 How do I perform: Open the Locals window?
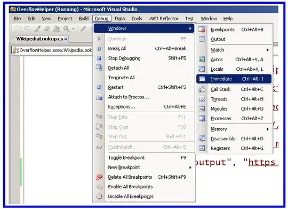pos(234,69)
